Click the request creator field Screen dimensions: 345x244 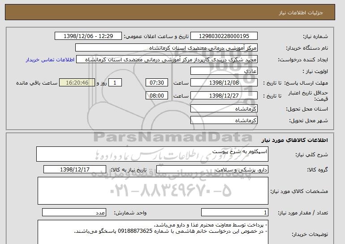click(167, 60)
